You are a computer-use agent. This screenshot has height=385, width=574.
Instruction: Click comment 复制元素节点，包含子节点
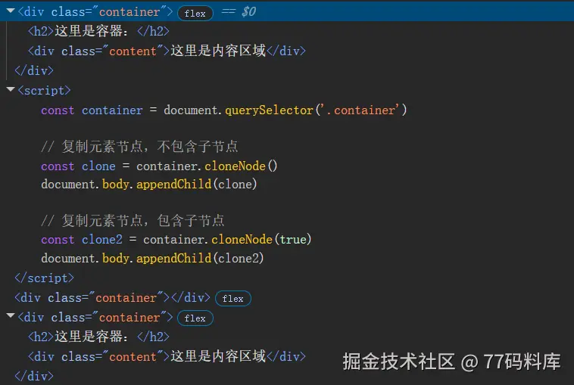click(x=133, y=220)
